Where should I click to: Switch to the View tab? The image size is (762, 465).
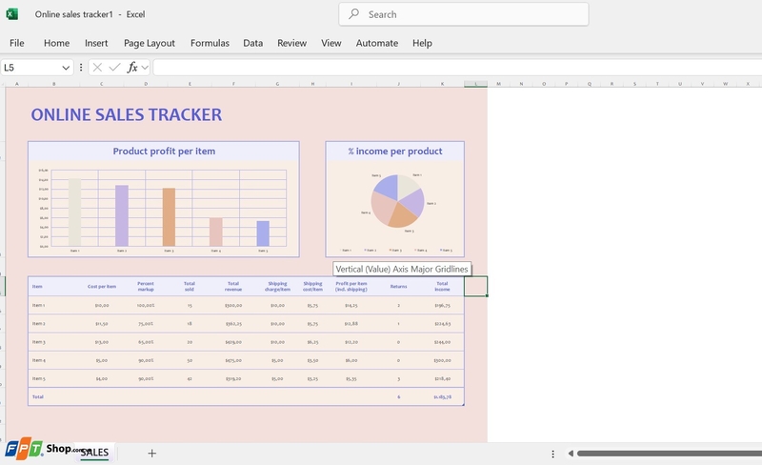click(x=331, y=43)
